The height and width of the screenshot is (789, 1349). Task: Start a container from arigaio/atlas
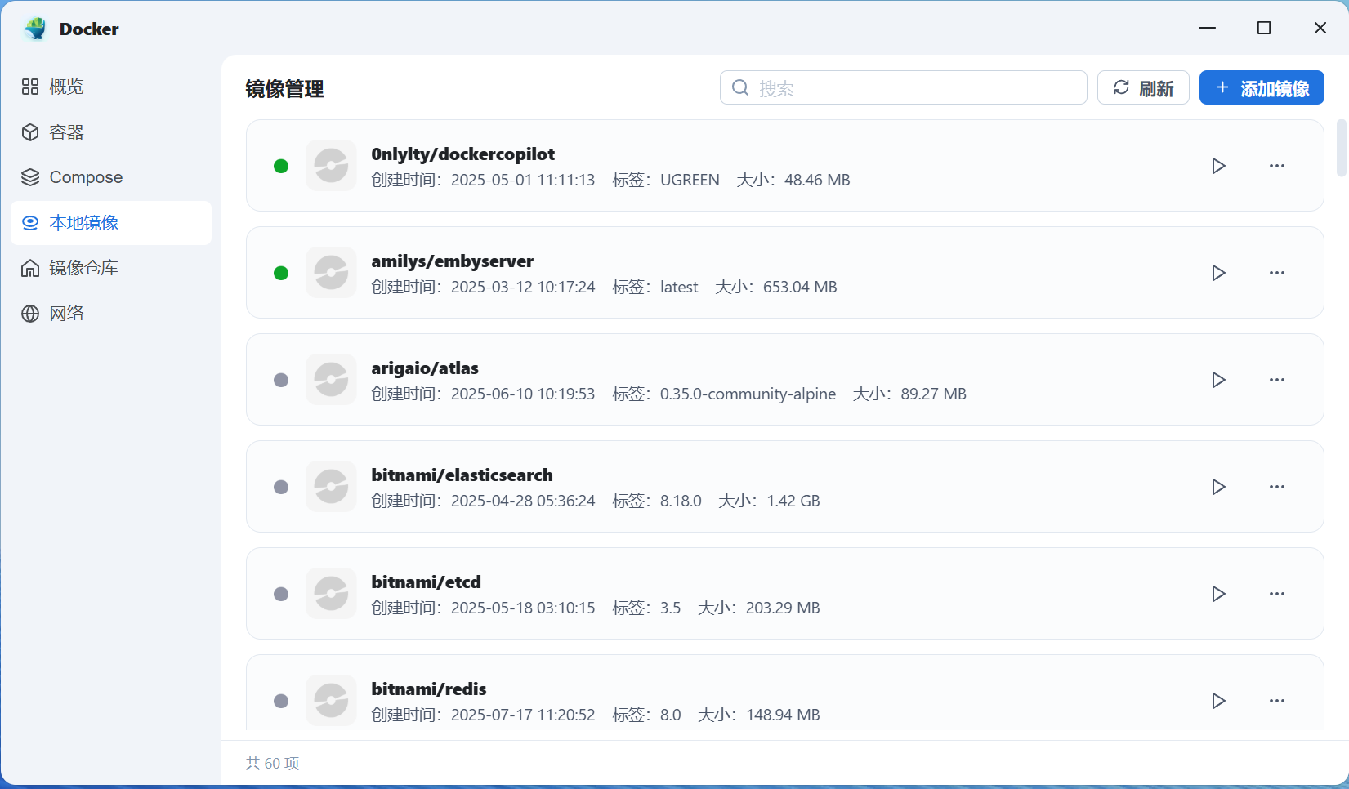pos(1217,380)
